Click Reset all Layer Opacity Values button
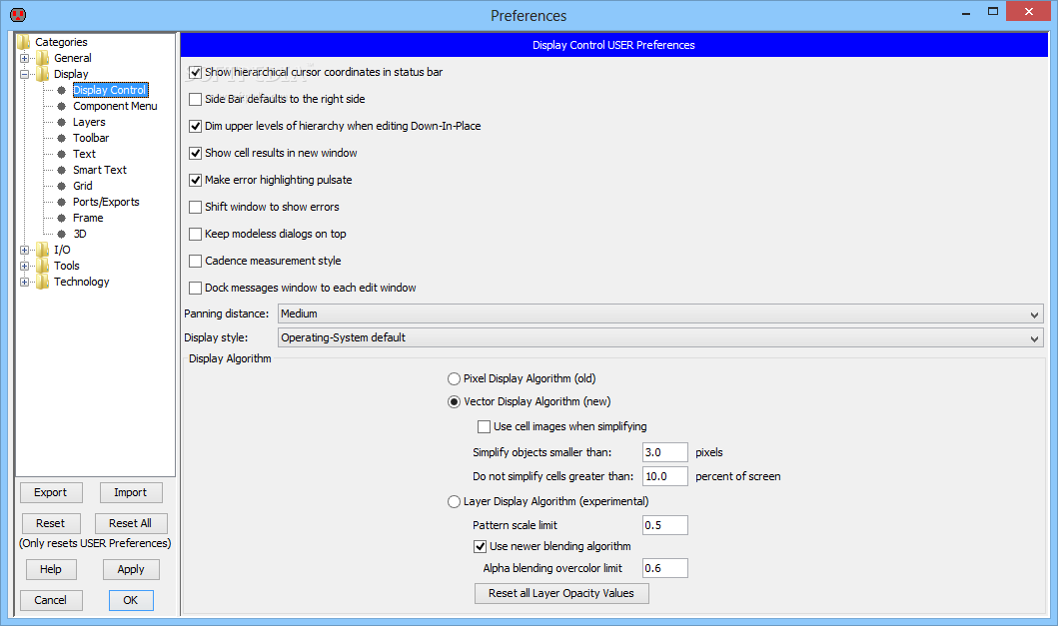This screenshot has width=1058, height=626. (x=561, y=594)
